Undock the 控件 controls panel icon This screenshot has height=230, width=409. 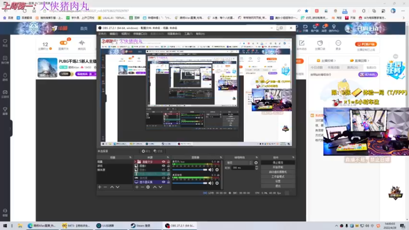click(x=293, y=157)
